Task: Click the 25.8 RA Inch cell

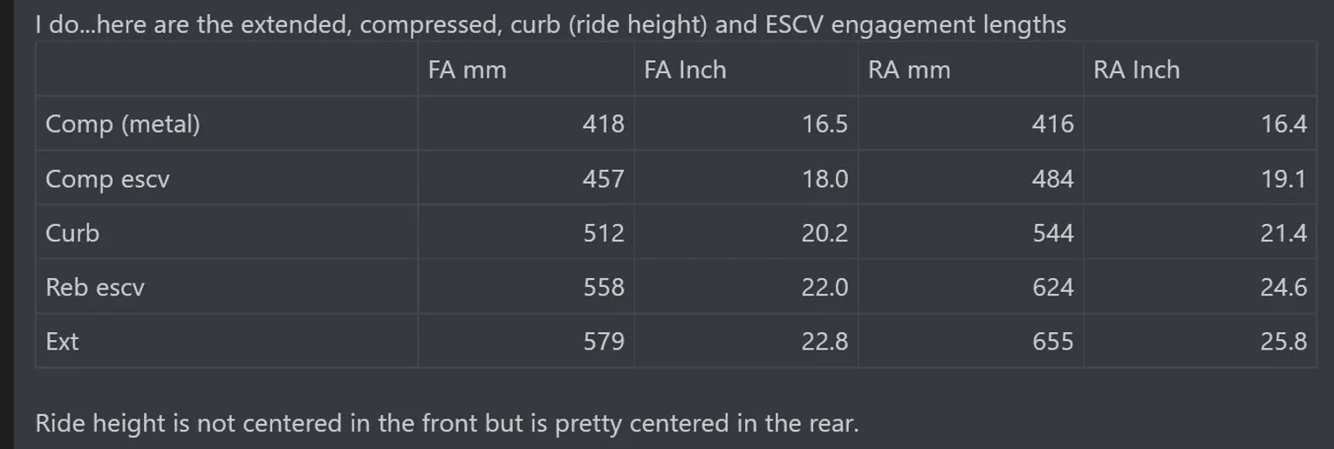Action: [1283, 341]
